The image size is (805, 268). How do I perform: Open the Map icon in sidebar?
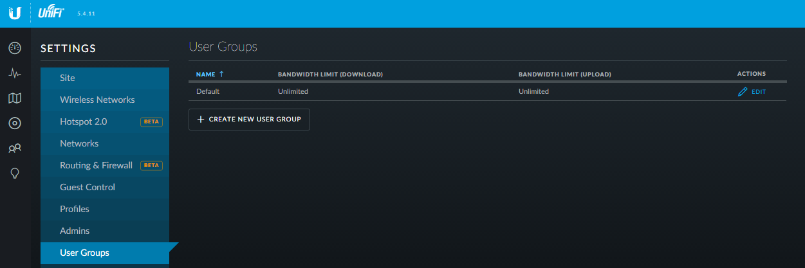click(x=15, y=98)
